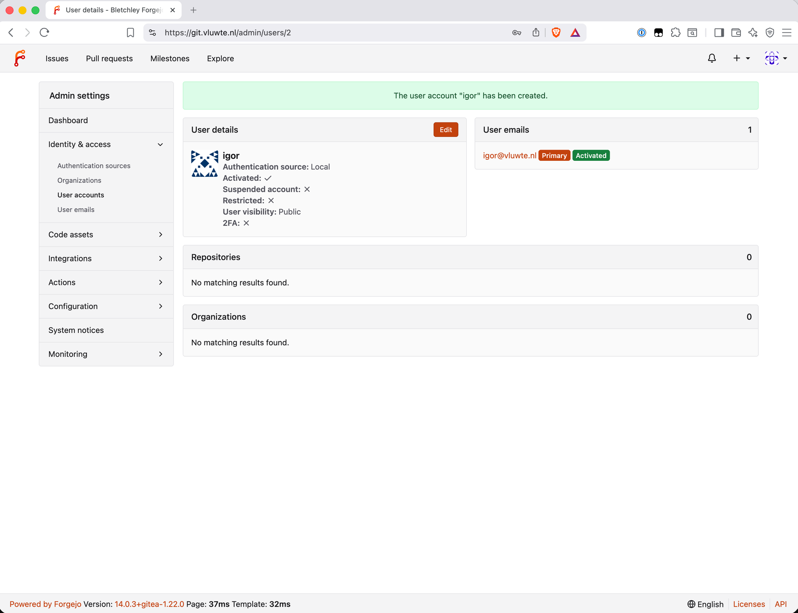798x613 pixels.
Task: Click the share icon in the address bar
Action: [x=535, y=32]
